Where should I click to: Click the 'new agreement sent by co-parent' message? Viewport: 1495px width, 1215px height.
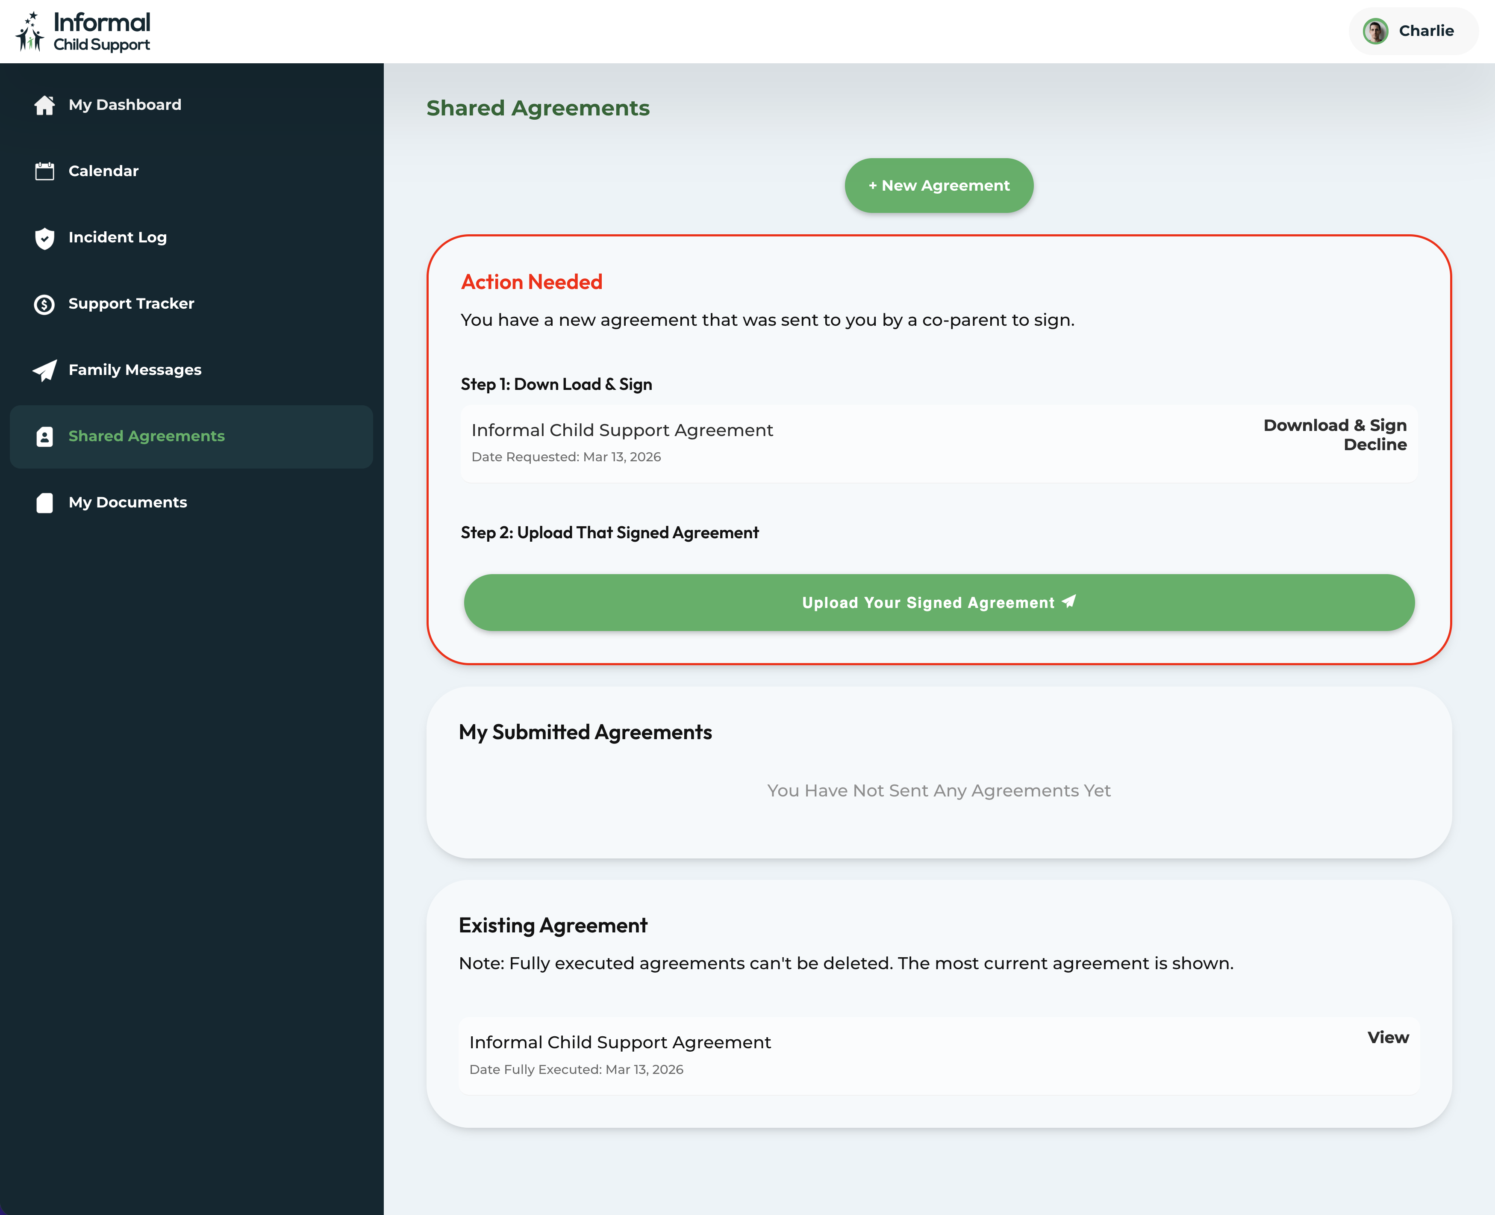768,320
